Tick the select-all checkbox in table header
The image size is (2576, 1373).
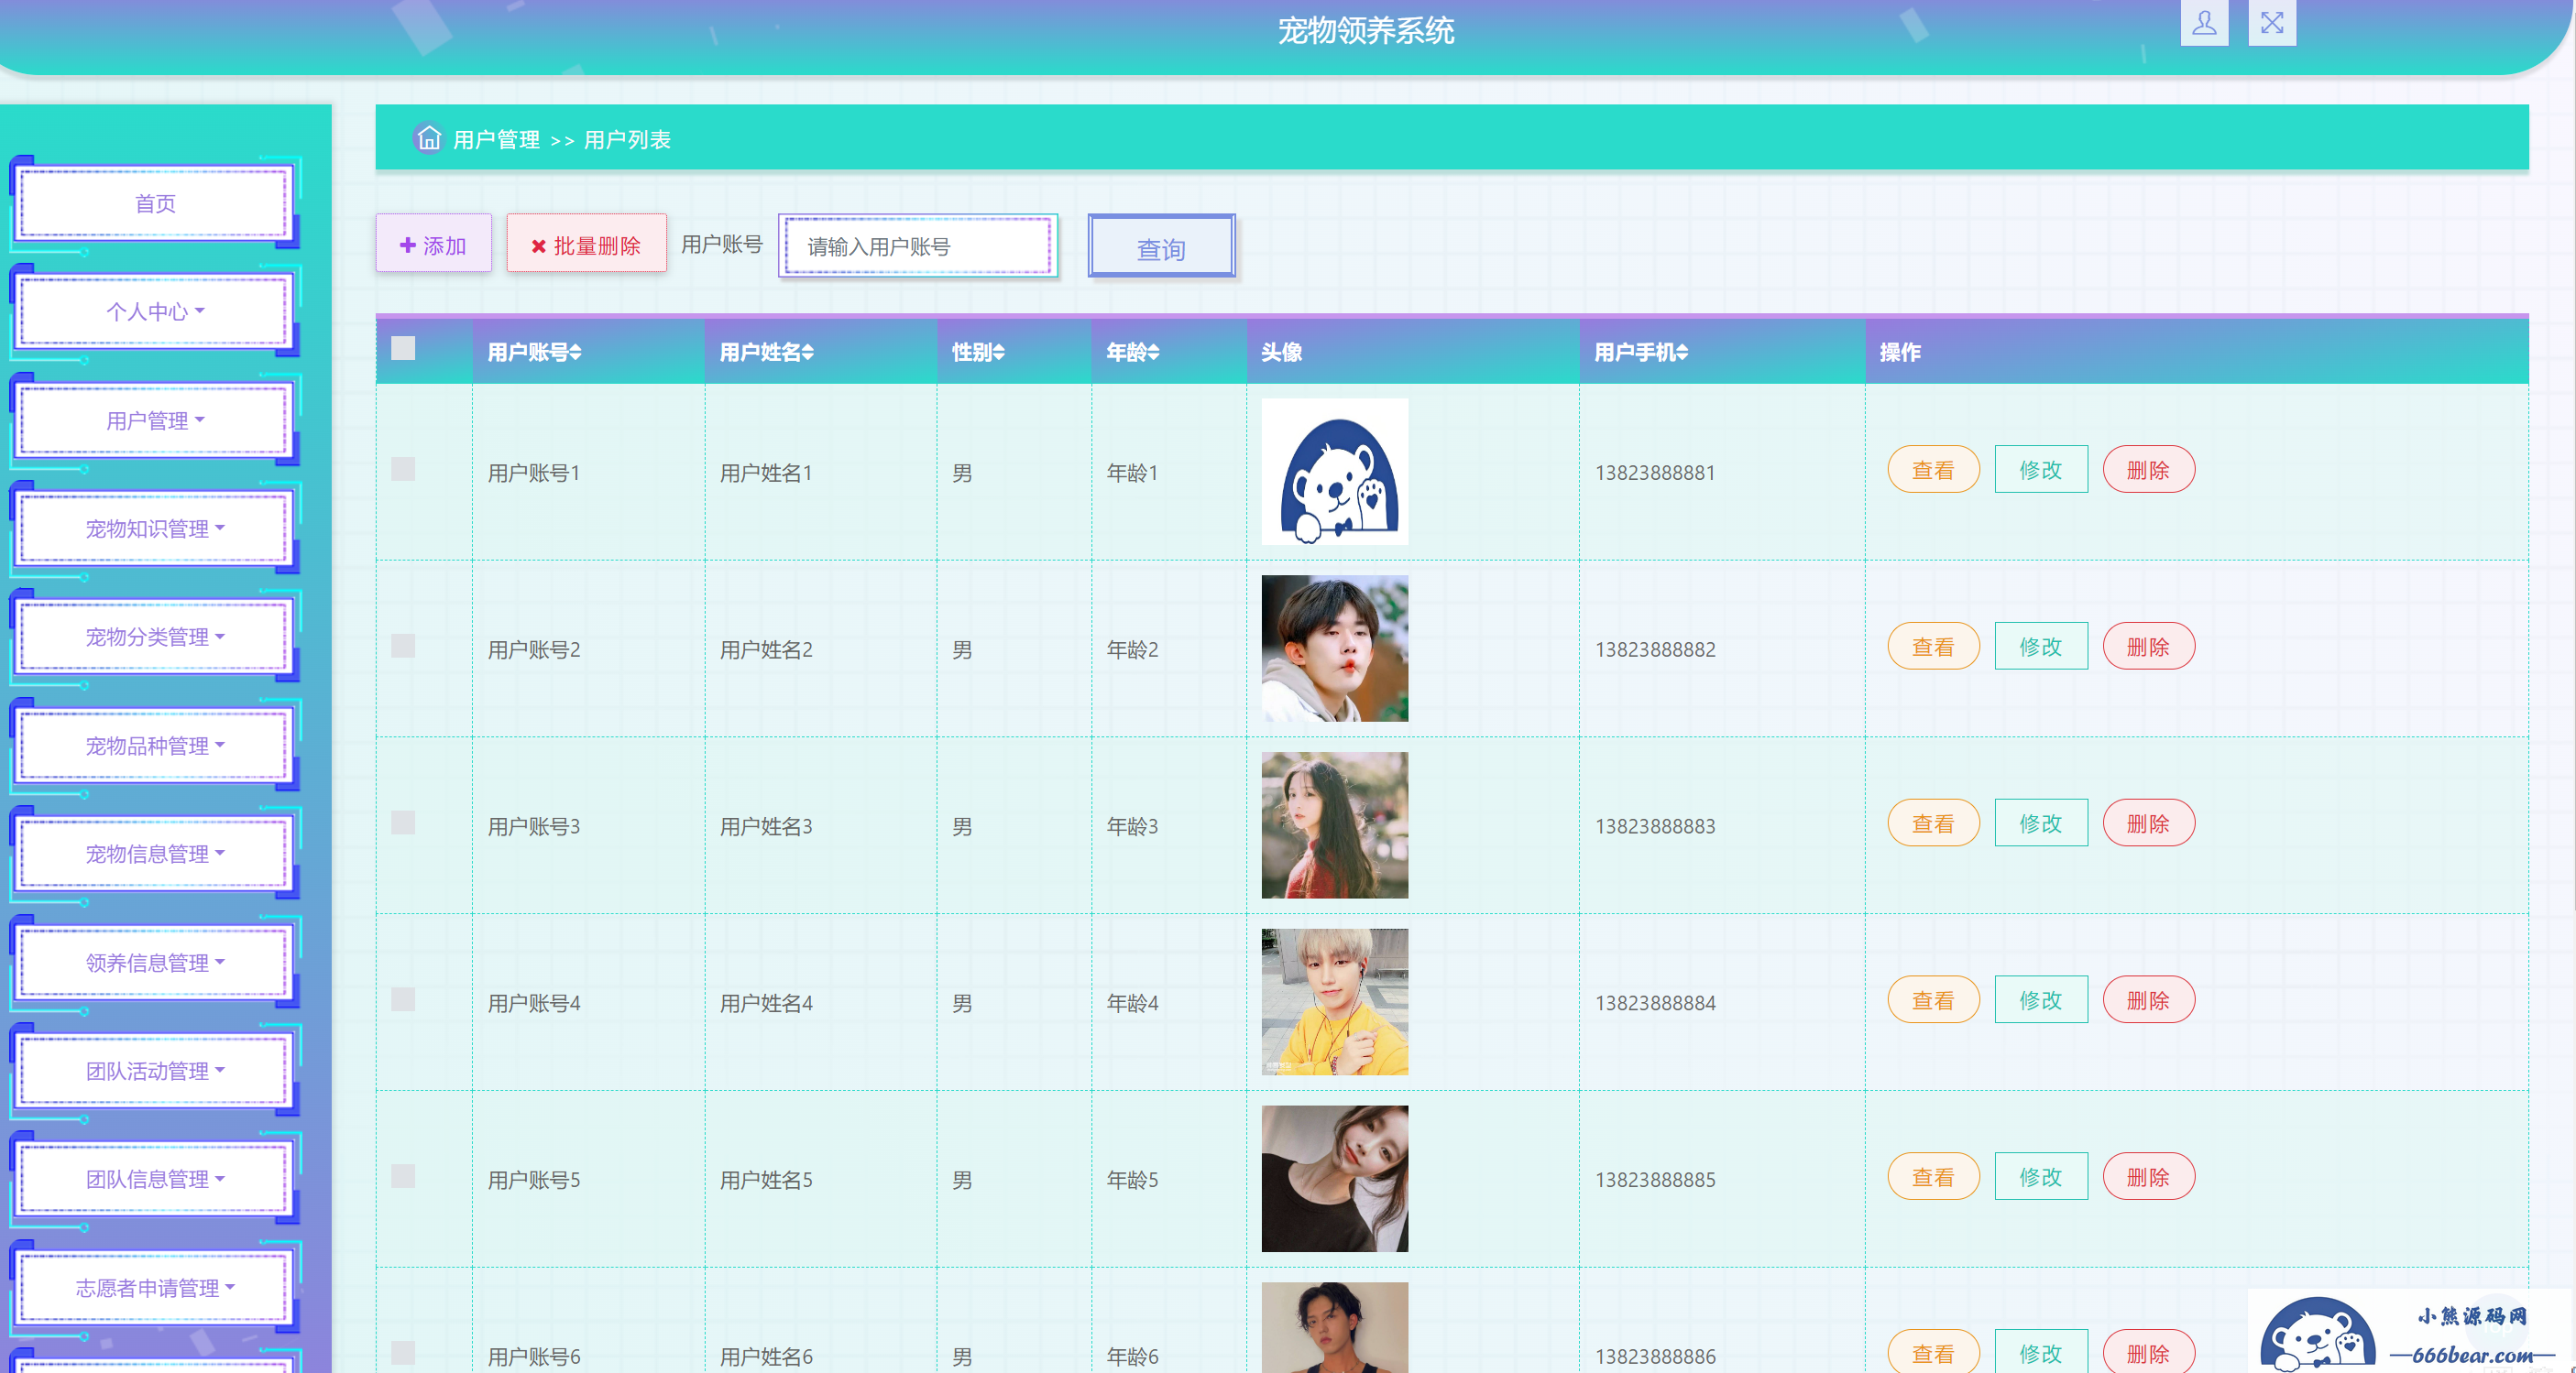tap(403, 348)
